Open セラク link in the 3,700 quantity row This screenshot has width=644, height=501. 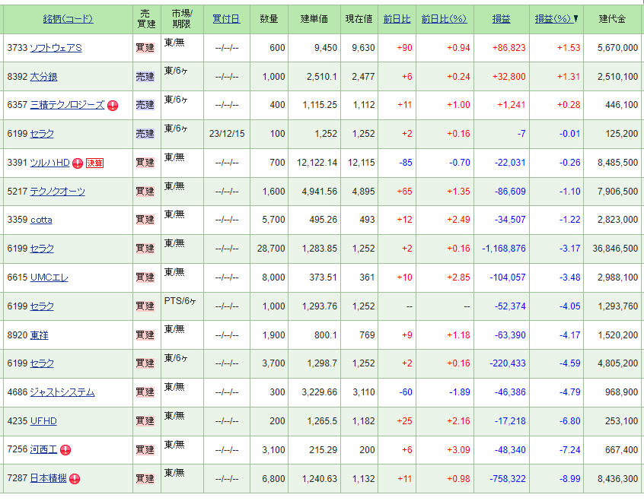click(x=42, y=363)
